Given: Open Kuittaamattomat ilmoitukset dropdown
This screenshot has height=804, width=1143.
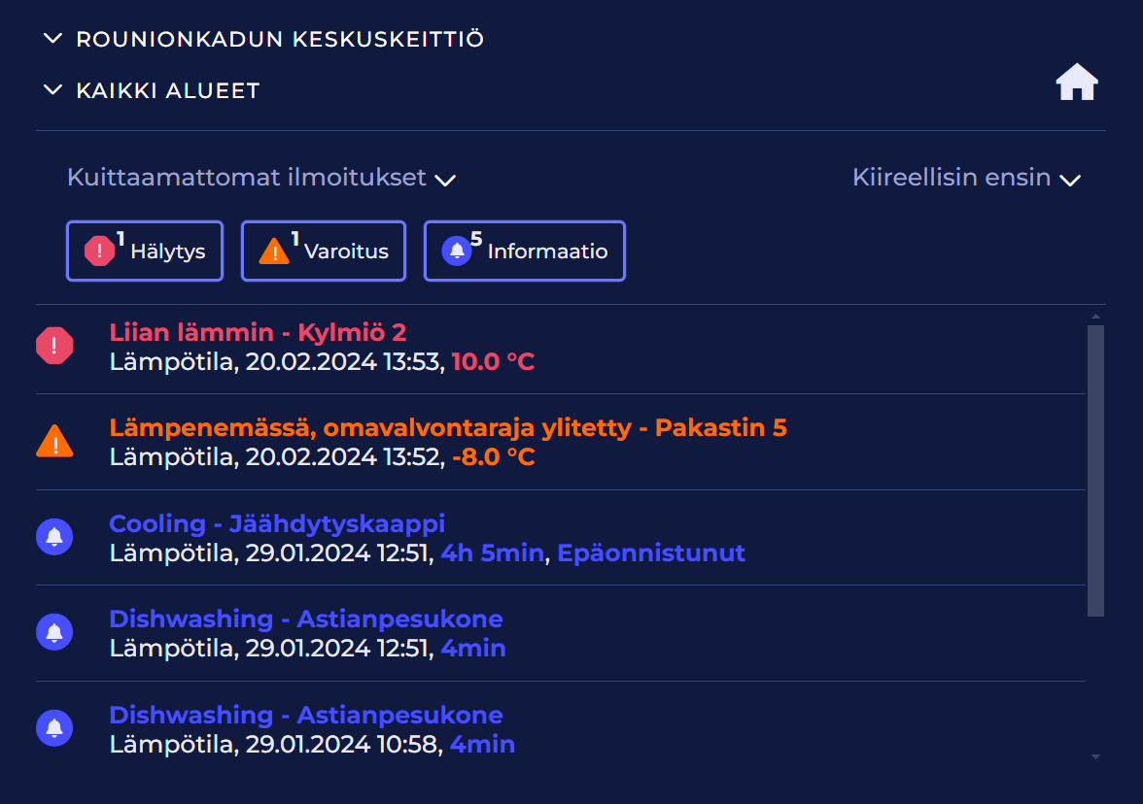Looking at the screenshot, I should click(x=261, y=178).
